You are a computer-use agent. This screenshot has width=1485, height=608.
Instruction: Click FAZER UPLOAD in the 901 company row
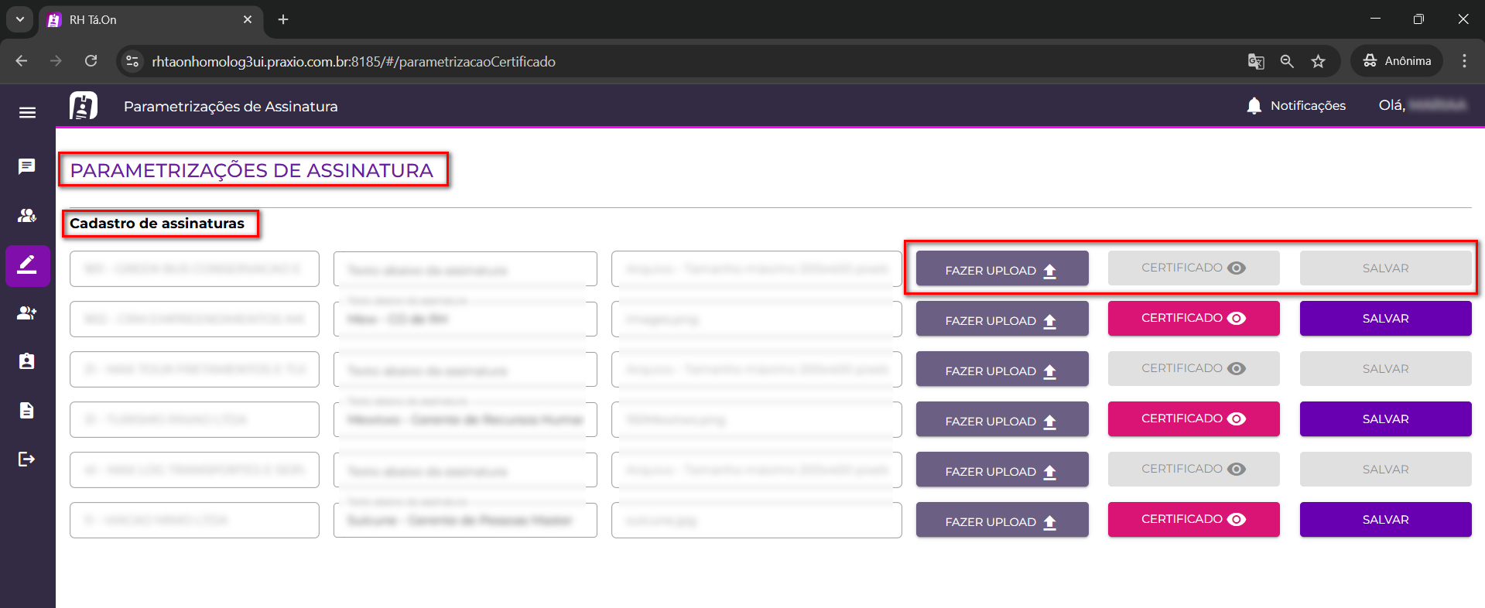1002,269
